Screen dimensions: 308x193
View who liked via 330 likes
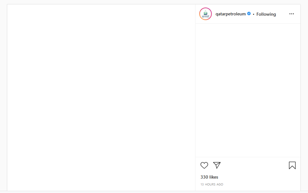pos(209,177)
